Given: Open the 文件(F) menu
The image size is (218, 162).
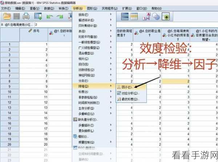Looking at the screenshot, I should 6,8.
